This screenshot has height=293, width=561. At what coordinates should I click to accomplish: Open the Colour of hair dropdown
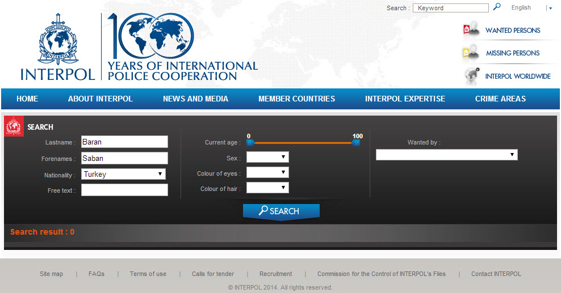(x=267, y=188)
